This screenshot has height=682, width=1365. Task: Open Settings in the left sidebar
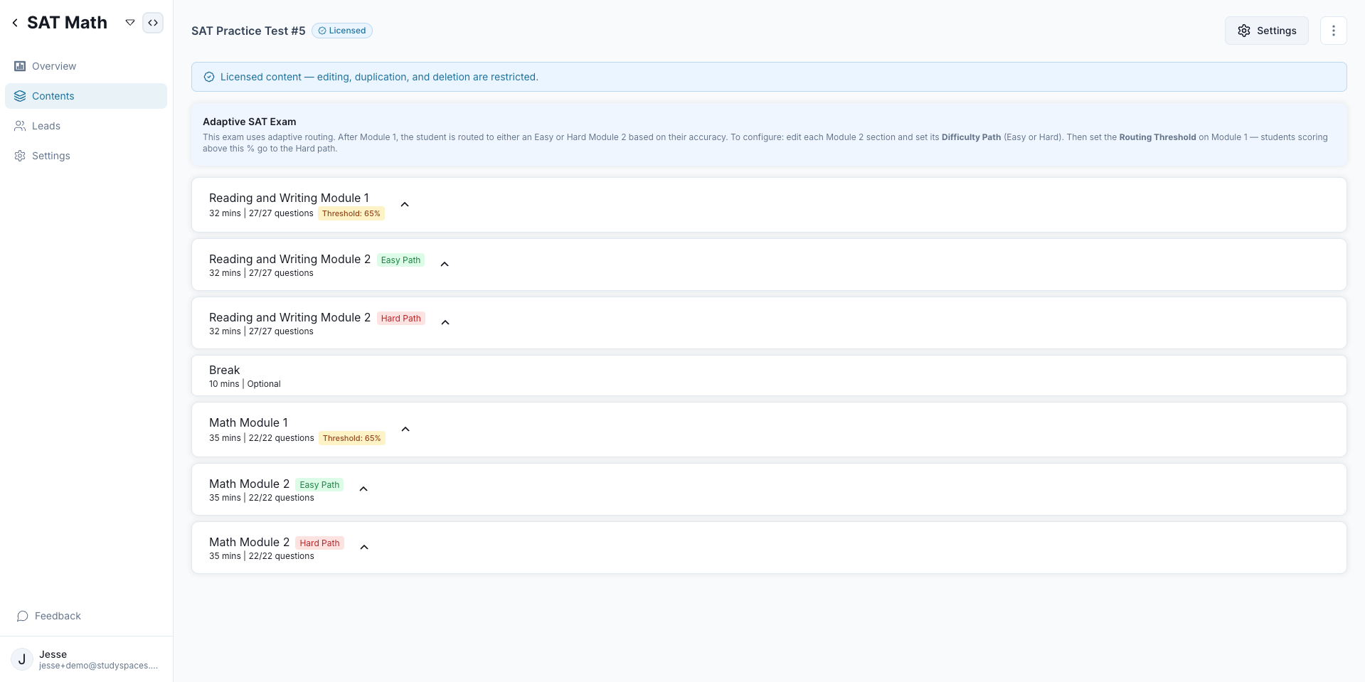point(86,156)
